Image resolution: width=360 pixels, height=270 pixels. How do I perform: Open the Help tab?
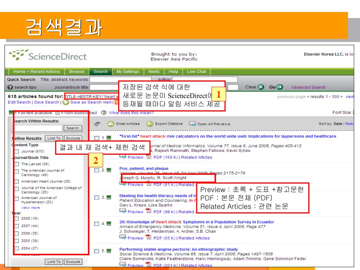tap(173, 71)
